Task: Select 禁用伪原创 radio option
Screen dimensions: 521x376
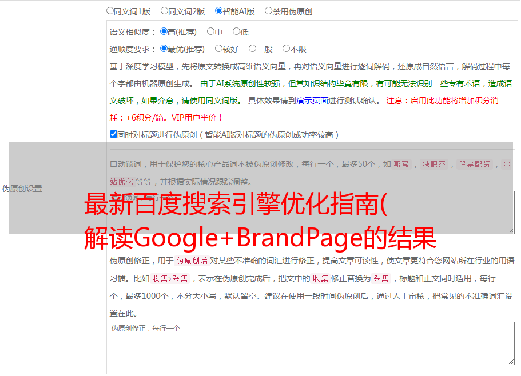Action: click(268, 11)
